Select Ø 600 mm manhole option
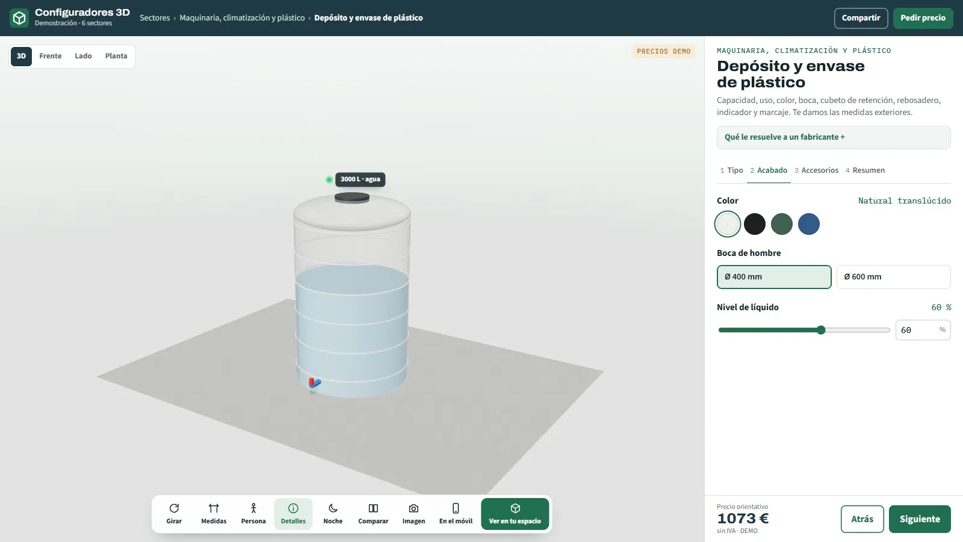 (x=894, y=277)
